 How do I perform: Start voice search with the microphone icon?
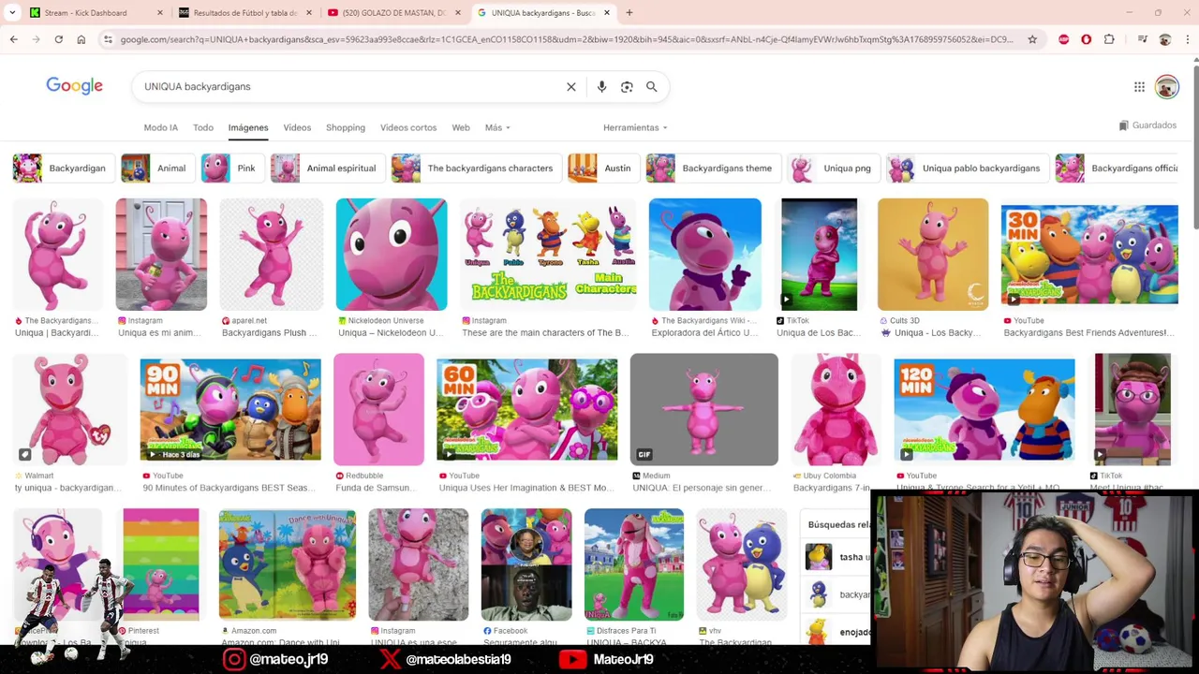pyautogui.click(x=601, y=86)
